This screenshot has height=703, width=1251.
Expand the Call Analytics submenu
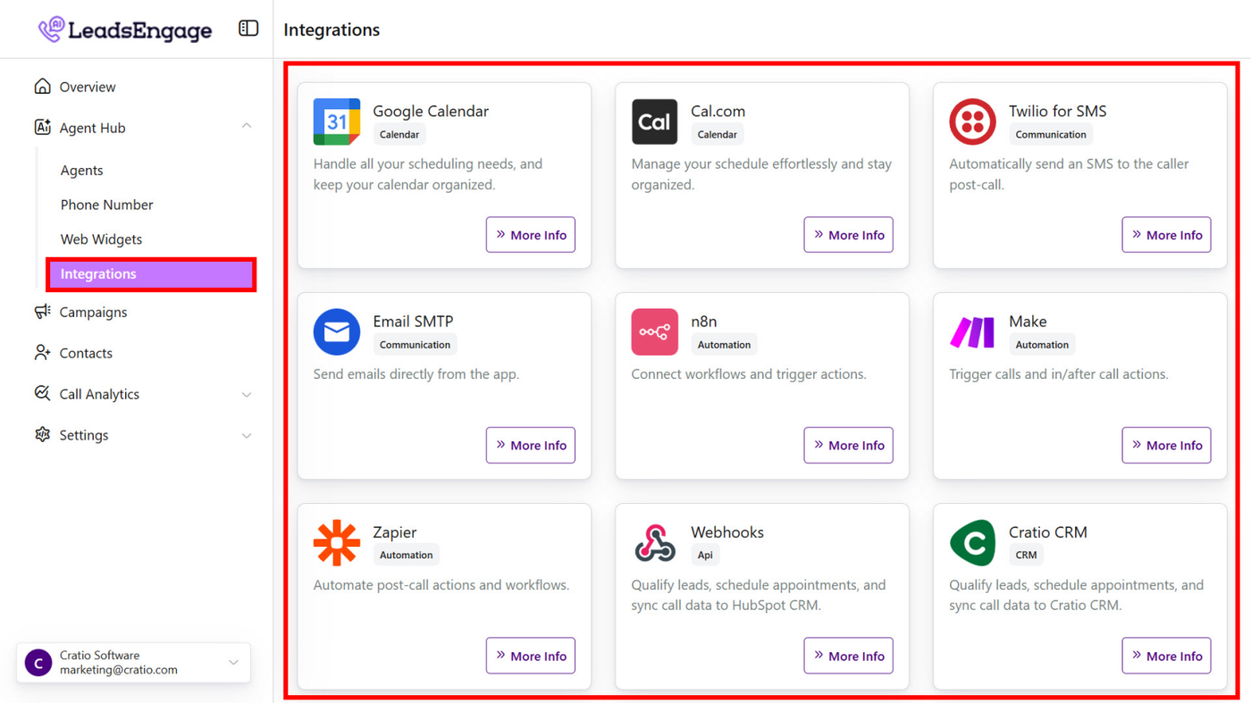click(x=247, y=395)
